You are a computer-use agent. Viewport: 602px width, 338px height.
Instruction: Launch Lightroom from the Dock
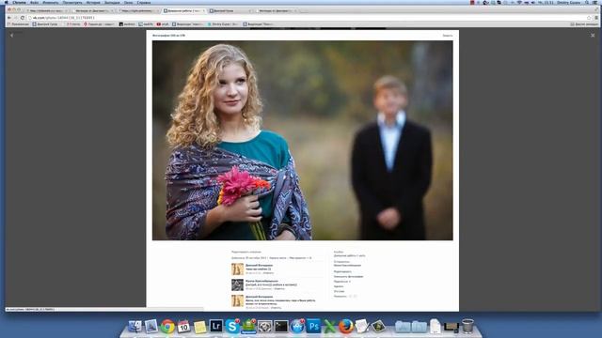pos(216,326)
